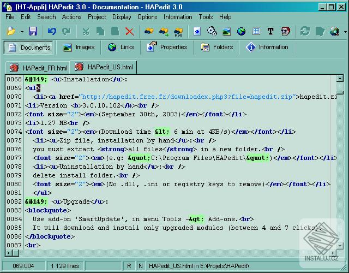The width and height of the screenshot is (349, 273).
Task: Copy selection using the toolbar icon
Action: [100, 32]
